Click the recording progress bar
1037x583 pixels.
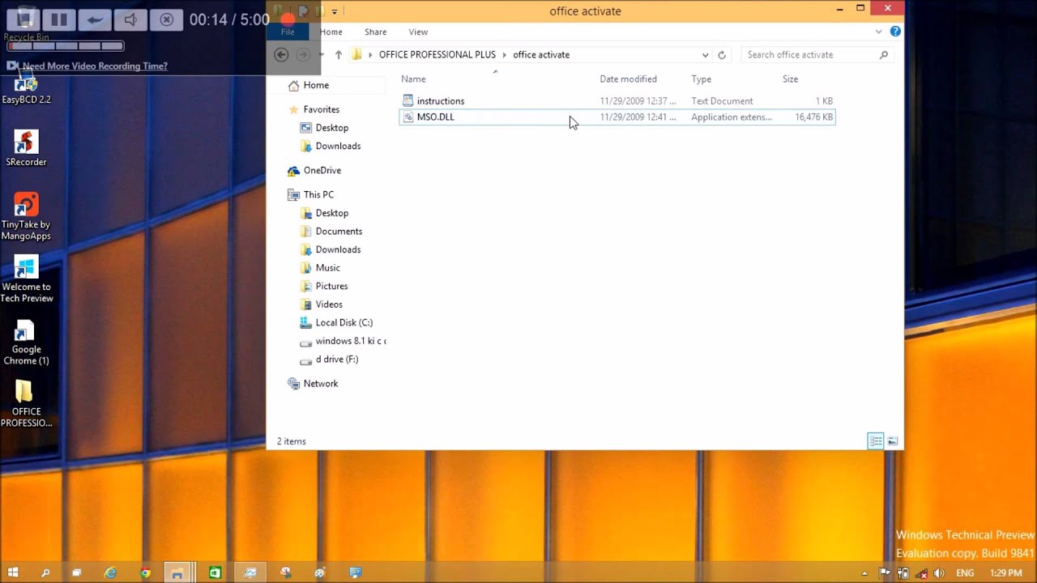tap(66, 46)
